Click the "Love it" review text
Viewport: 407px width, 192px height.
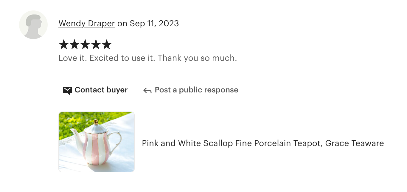point(72,58)
